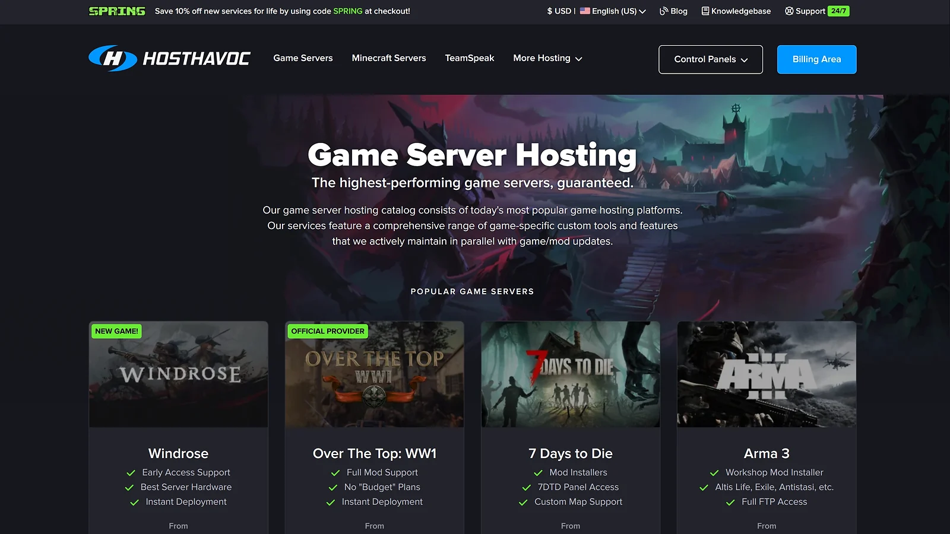Click the checkmark beside Workshop Mod Installer
The width and height of the screenshot is (950, 534).
click(x=714, y=473)
